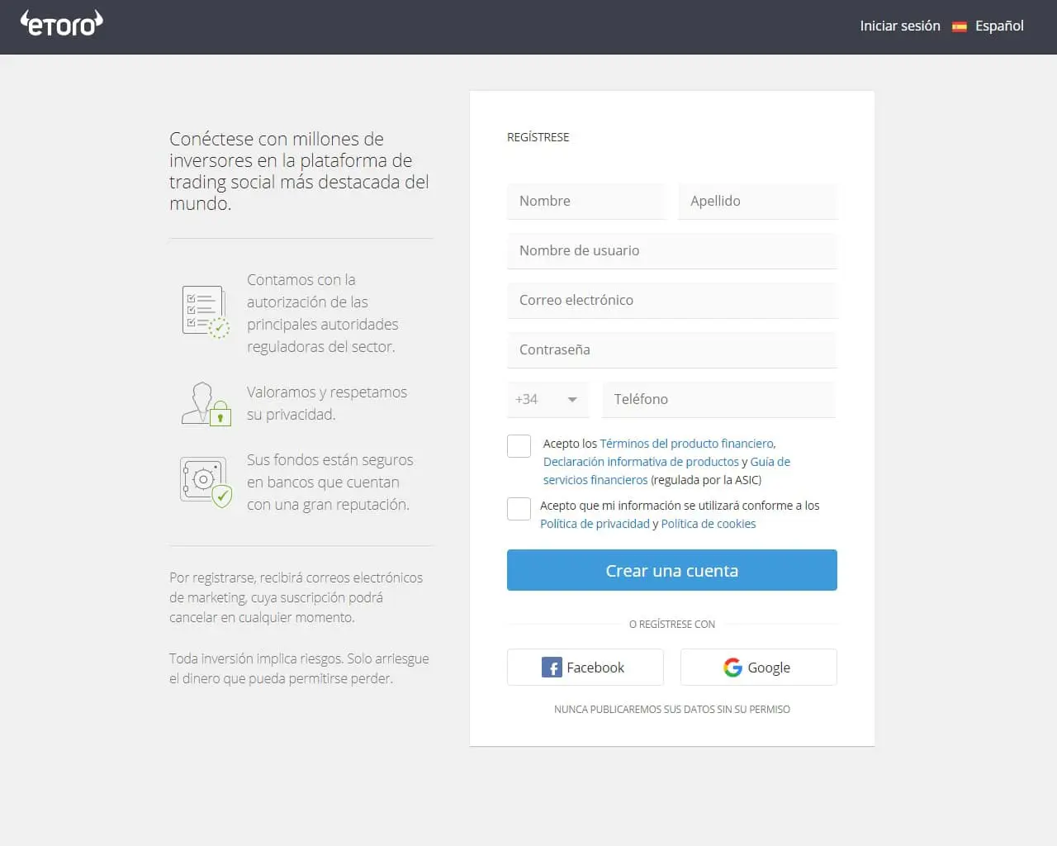This screenshot has width=1057, height=846.
Task: Click the Google G icon
Action: click(x=733, y=667)
